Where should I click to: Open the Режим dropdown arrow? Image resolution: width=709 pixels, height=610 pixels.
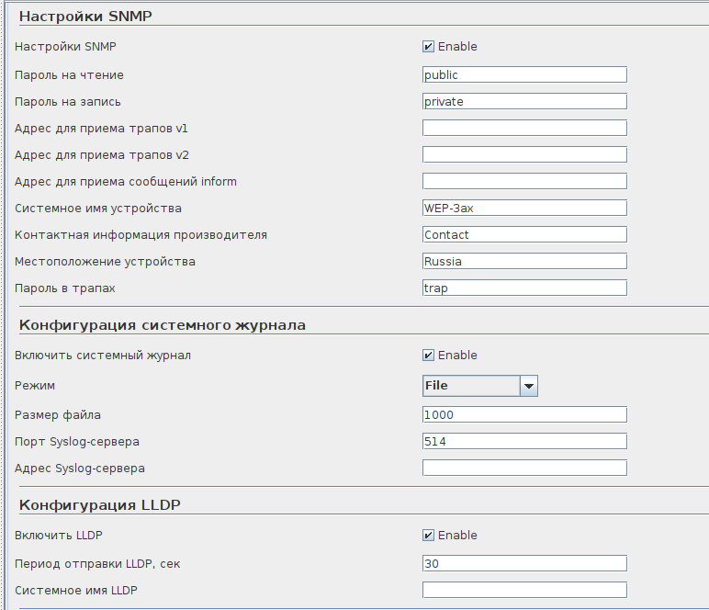pyautogui.click(x=528, y=387)
